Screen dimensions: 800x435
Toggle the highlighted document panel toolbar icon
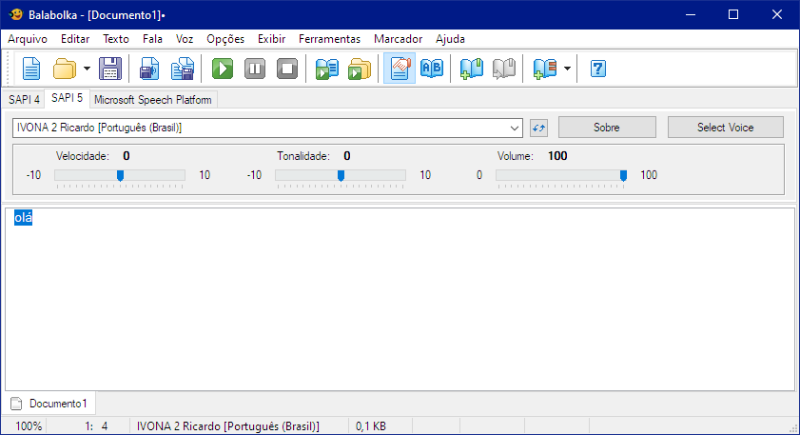point(400,69)
